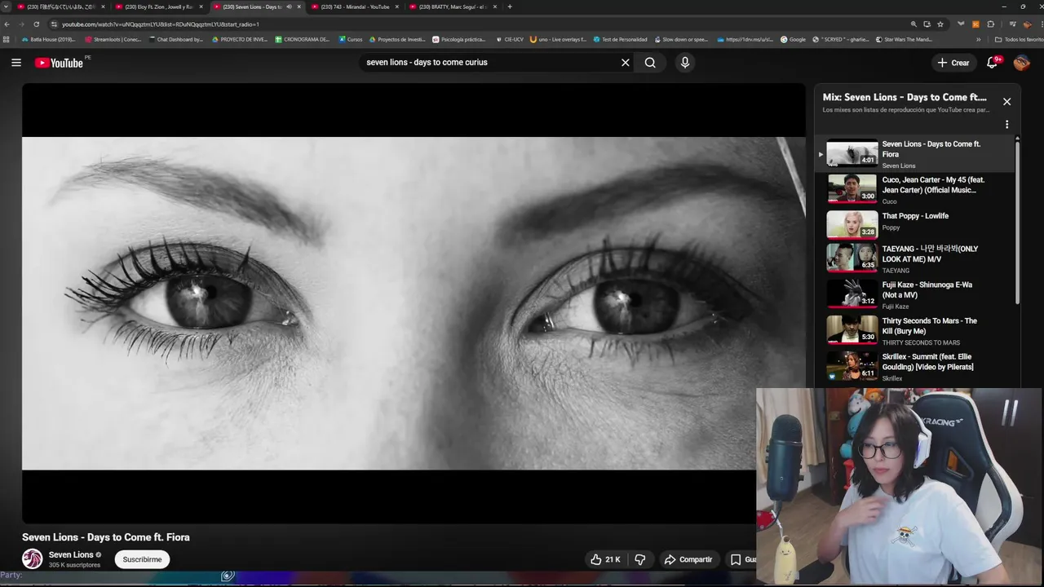Open the YouTube hamburger guide menu
The image size is (1044, 587).
point(16,63)
